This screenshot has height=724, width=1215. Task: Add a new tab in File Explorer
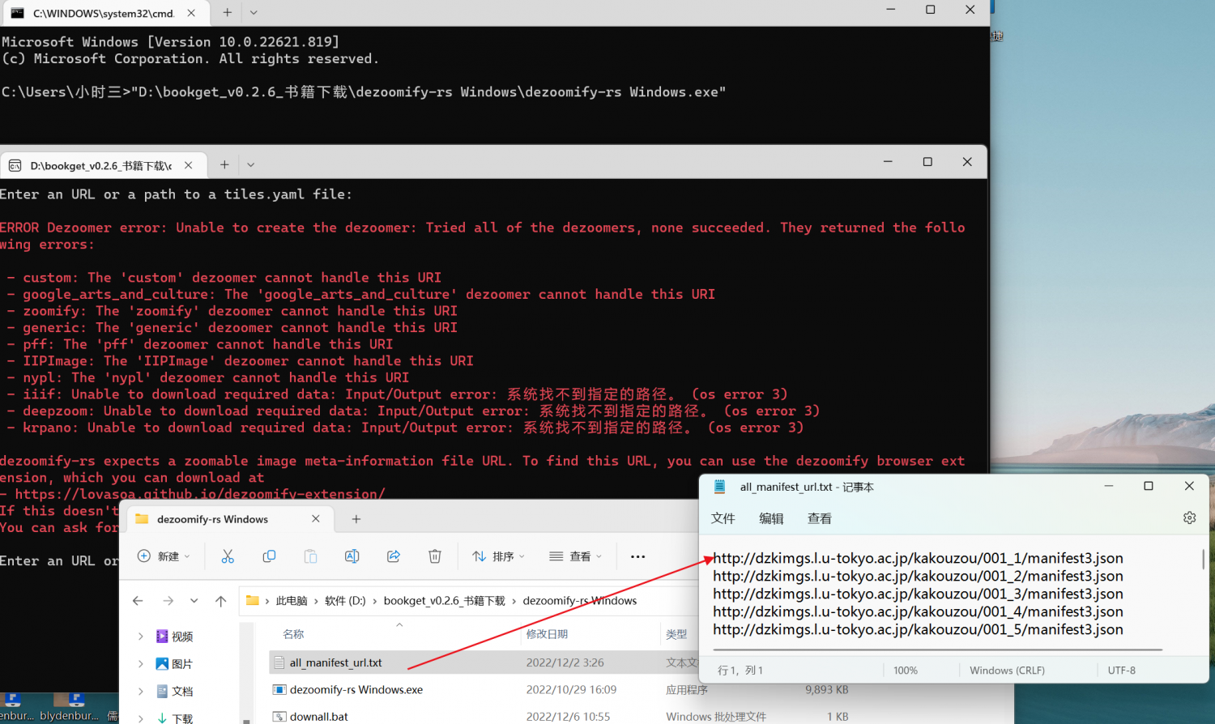pos(356,519)
